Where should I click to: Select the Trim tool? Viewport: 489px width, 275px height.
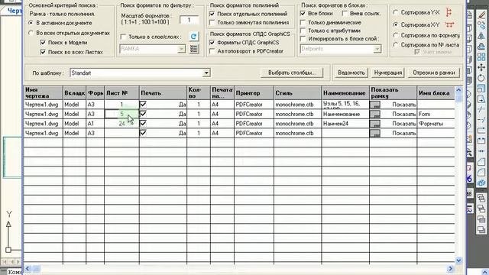coord(481,109)
